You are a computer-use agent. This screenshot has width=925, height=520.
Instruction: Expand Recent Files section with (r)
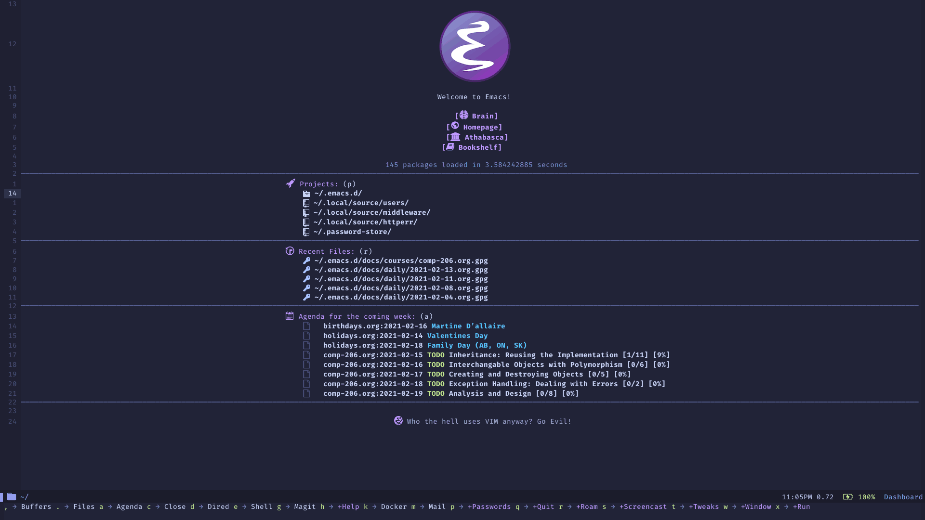pyautogui.click(x=328, y=251)
